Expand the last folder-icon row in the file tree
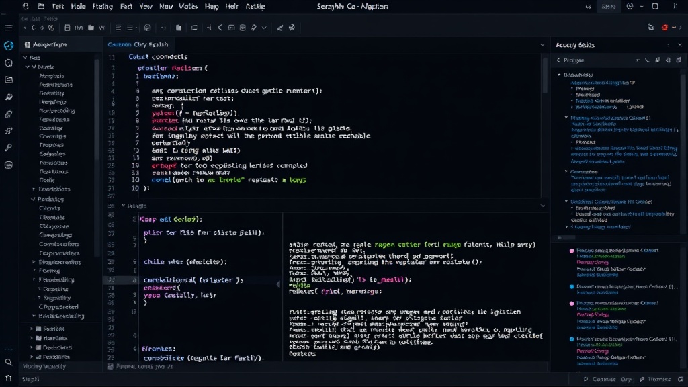688x387 pixels. tap(32, 357)
